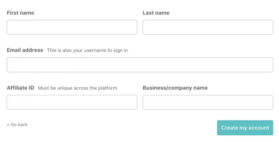The width and height of the screenshot is (279, 142).
Task: Follow the Go back link
Action: pyautogui.click(x=17, y=125)
